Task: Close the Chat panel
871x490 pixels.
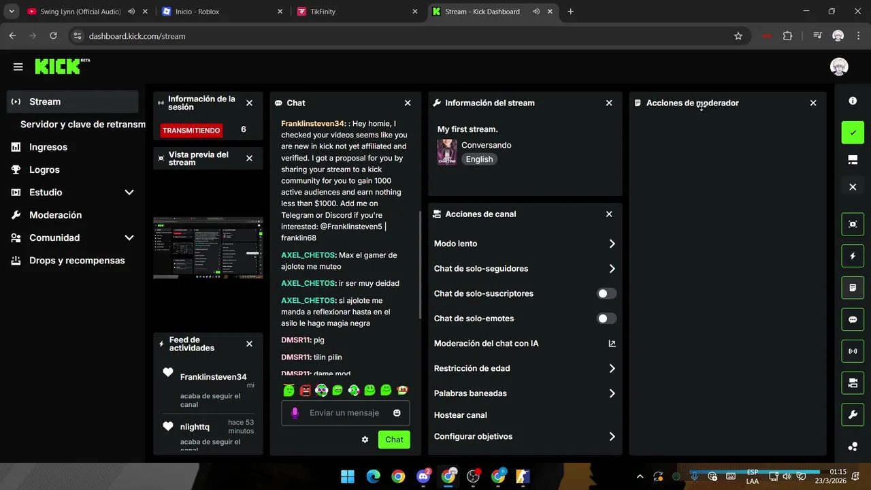Action: tap(408, 103)
